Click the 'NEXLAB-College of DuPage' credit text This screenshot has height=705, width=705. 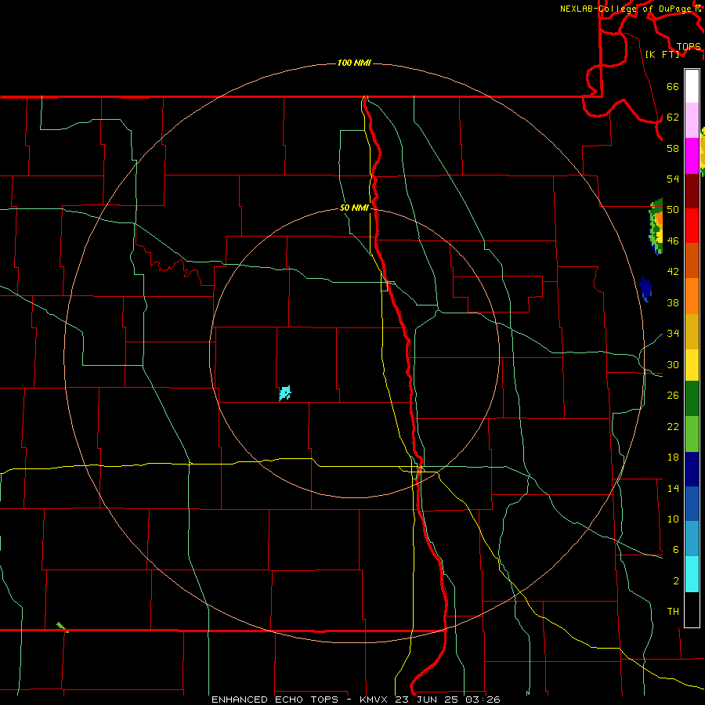(627, 9)
